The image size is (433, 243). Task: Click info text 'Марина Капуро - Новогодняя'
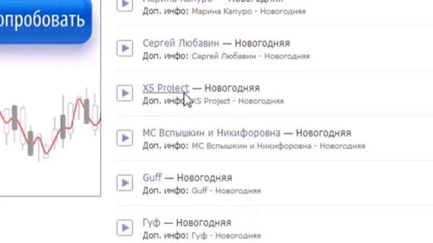point(249,11)
